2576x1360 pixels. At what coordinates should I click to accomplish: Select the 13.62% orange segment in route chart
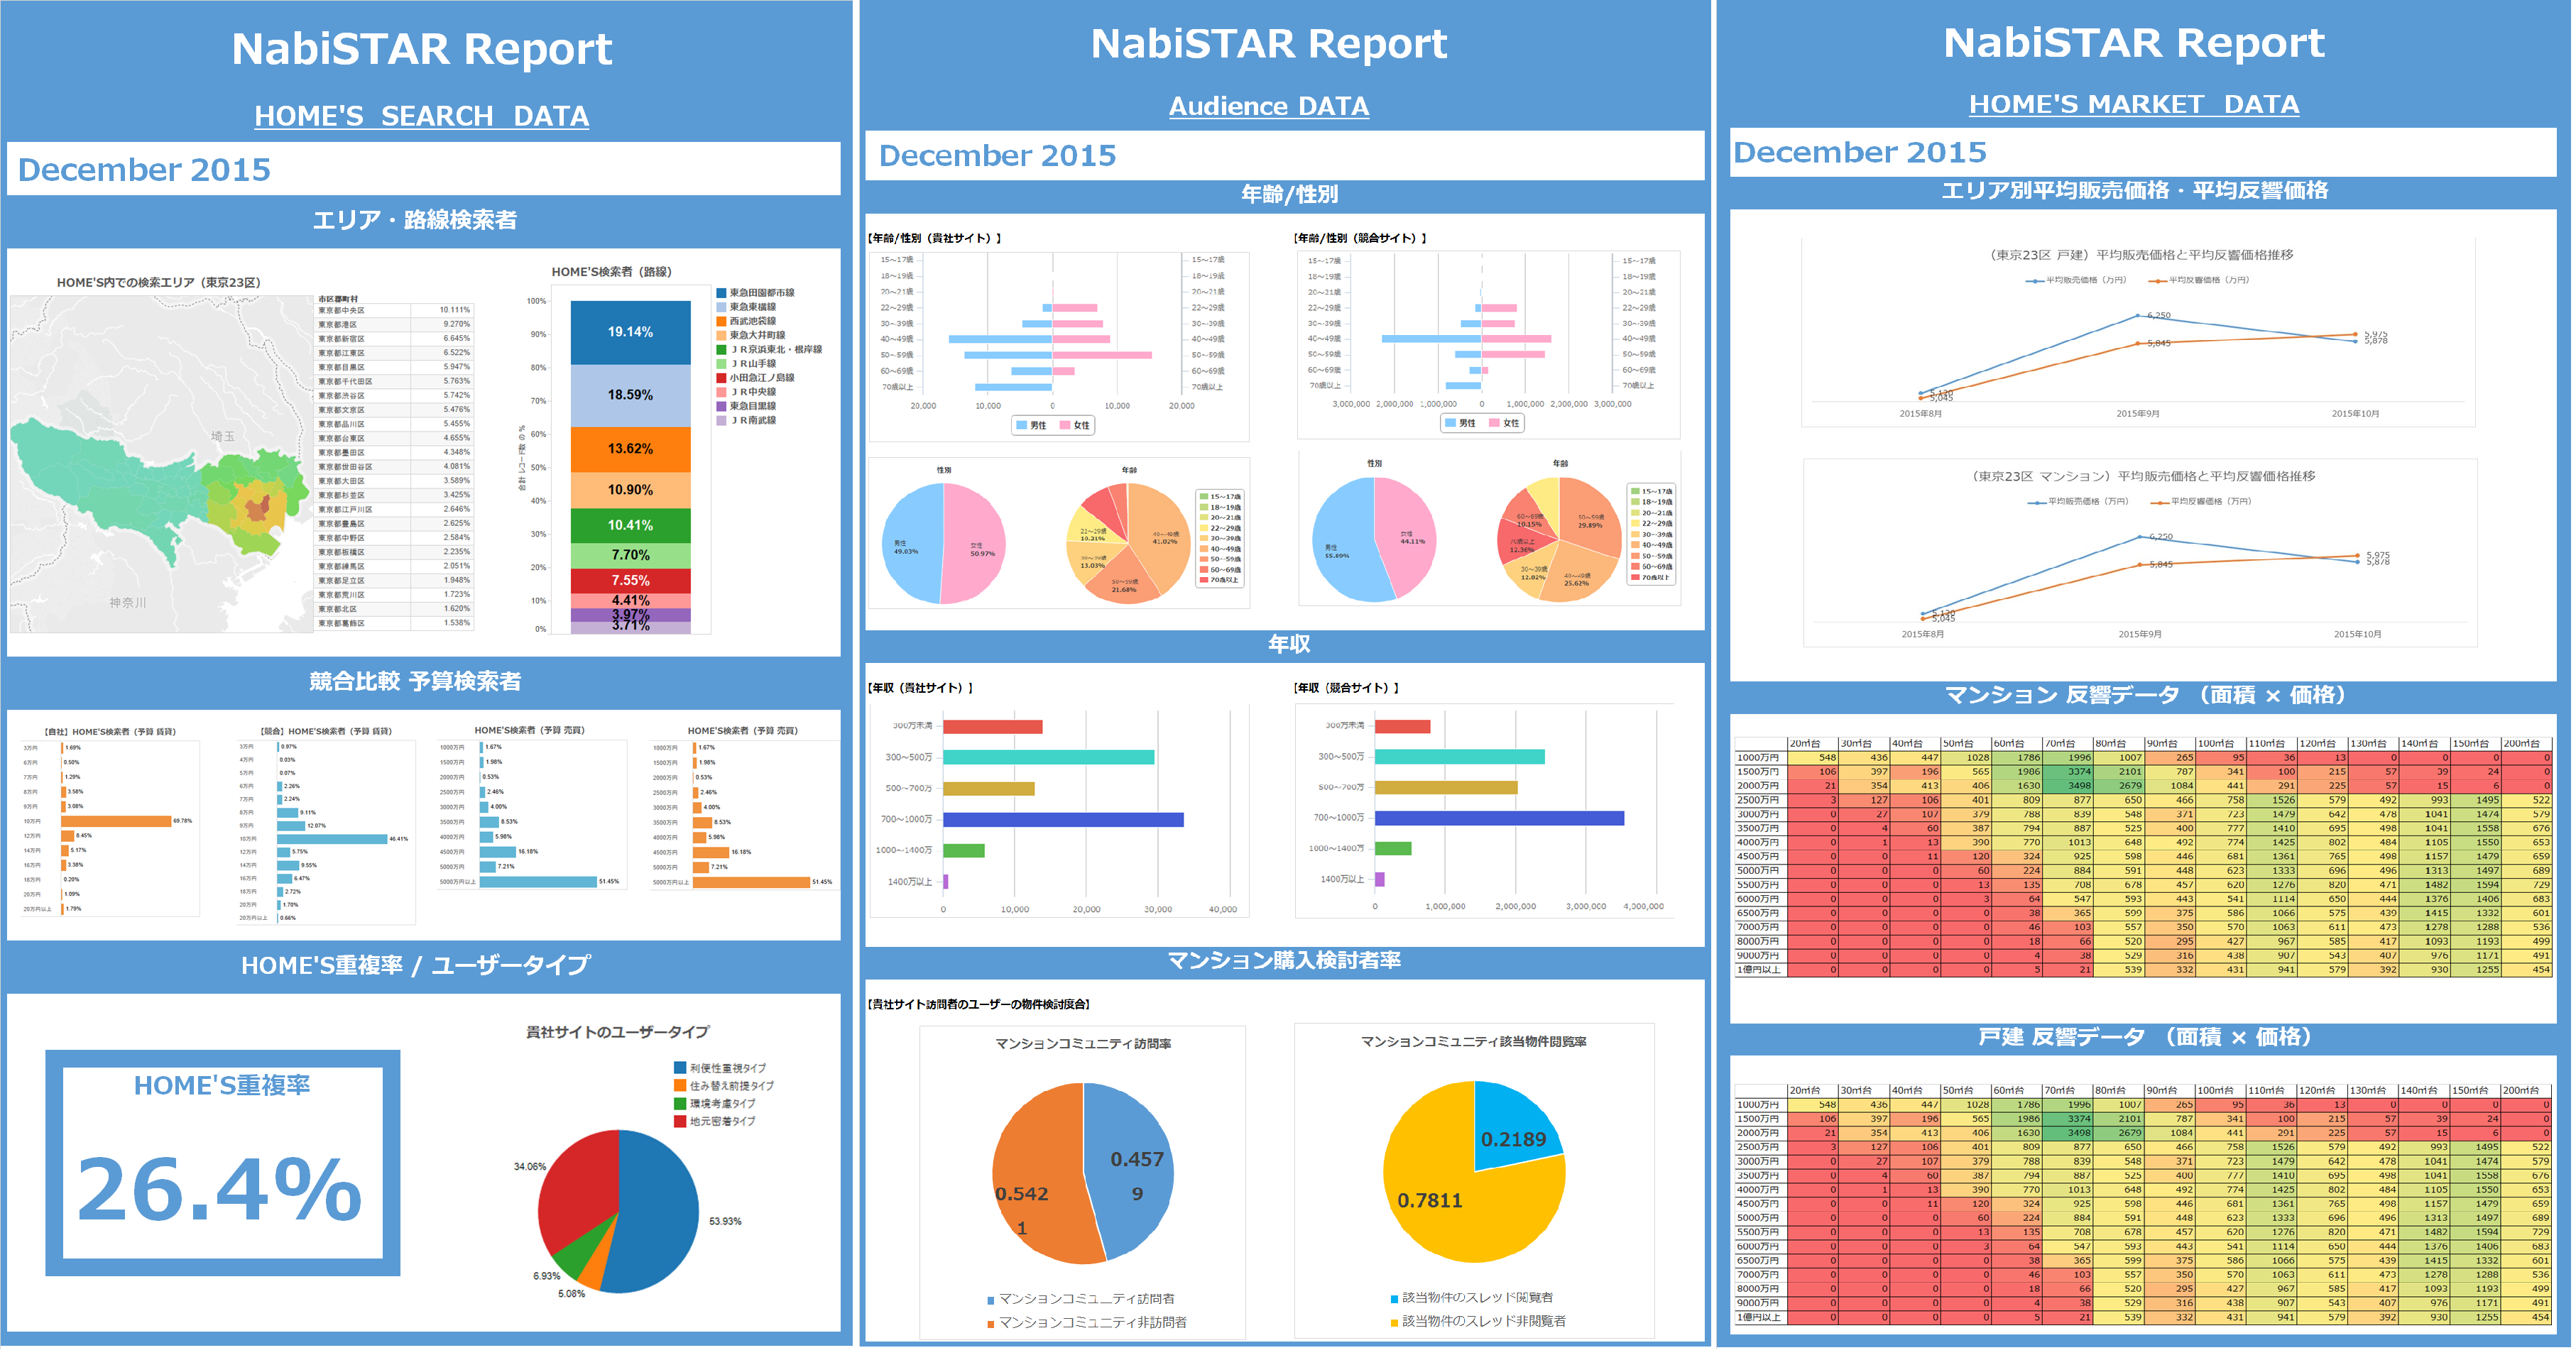pos(630,449)
